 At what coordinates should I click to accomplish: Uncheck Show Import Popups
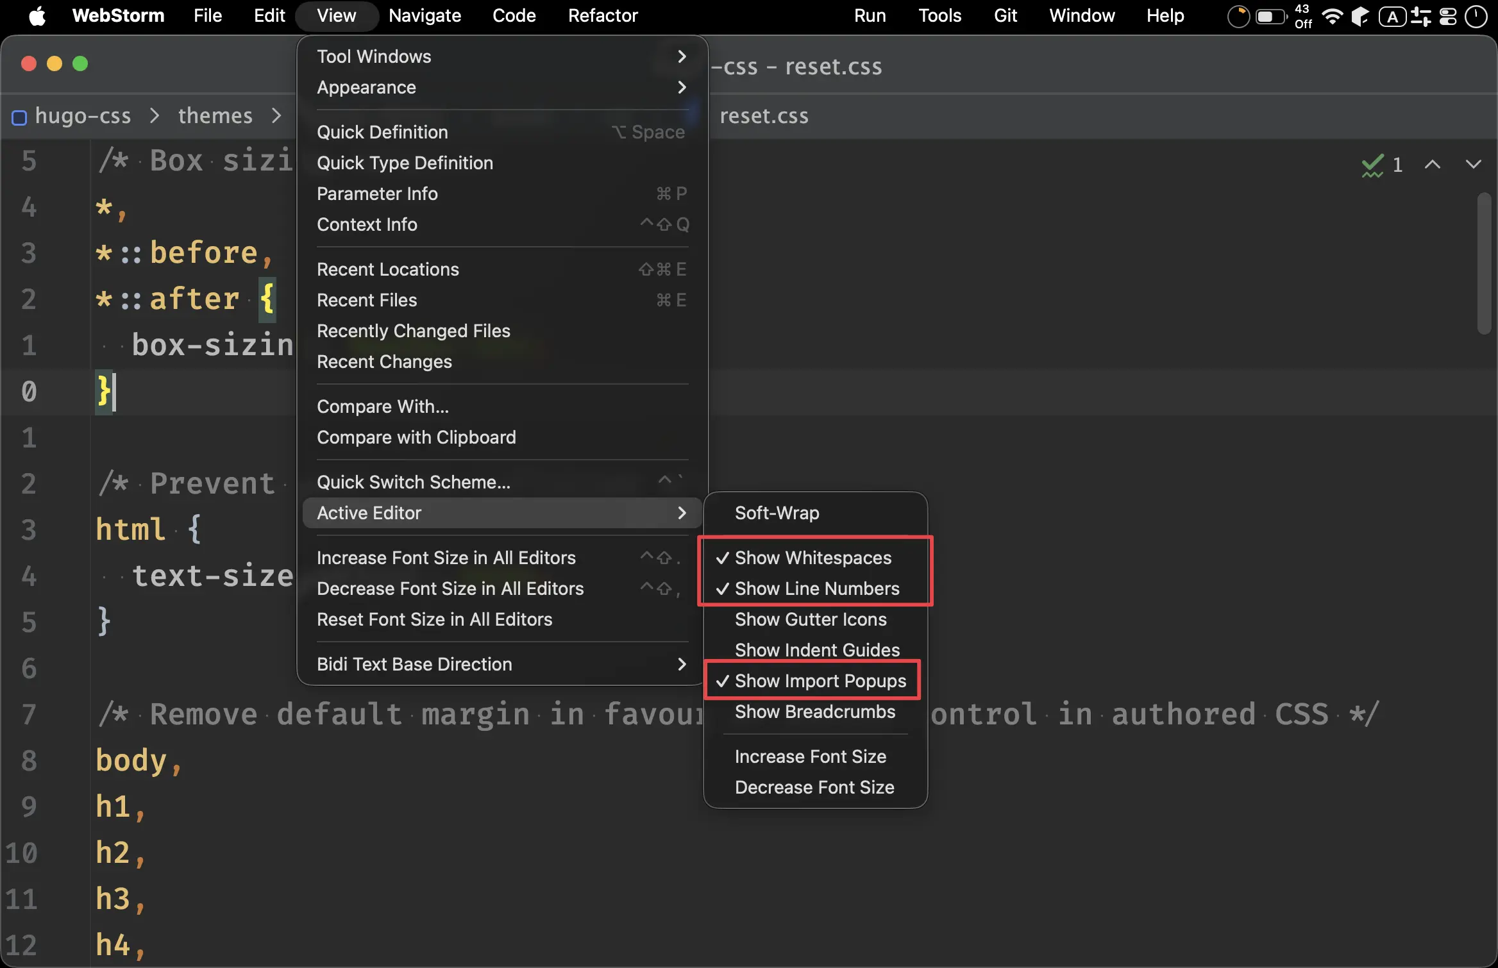coord(820,681)
